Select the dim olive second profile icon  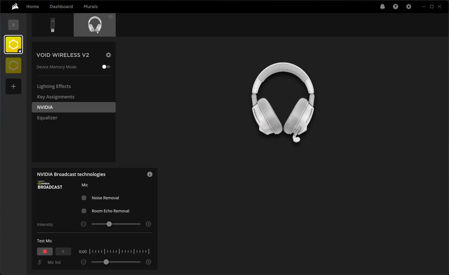[13, 65]
